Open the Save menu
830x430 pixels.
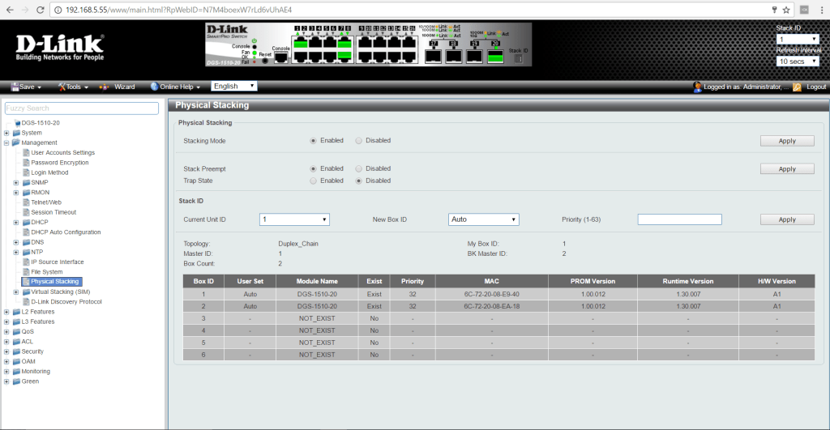pyautogui.click(x=27, y=87)
